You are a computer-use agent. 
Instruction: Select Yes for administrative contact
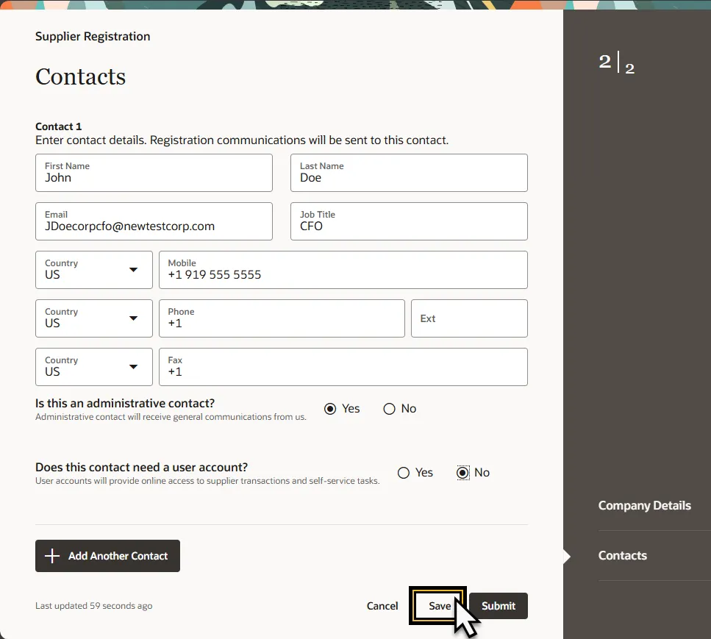coord(330,409)
